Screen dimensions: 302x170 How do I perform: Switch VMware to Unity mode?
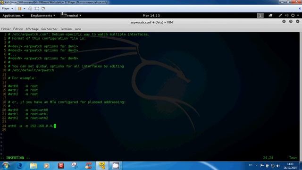click(x=43, y=8)
